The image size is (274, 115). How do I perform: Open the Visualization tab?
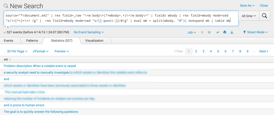coord(94,41)
